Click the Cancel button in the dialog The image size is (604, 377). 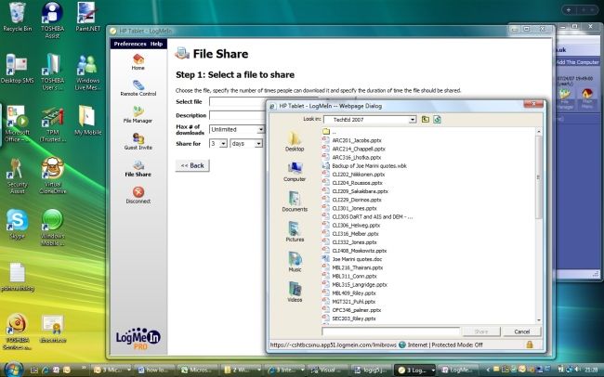[522, 331]
